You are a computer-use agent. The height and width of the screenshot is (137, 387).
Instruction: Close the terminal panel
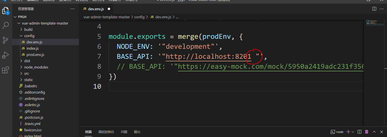pos(382,132)
